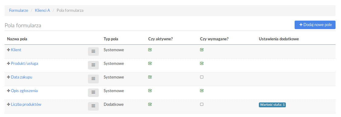Click the move handle icon beside Data zakupu
The image size is (341, 117).
9,77
